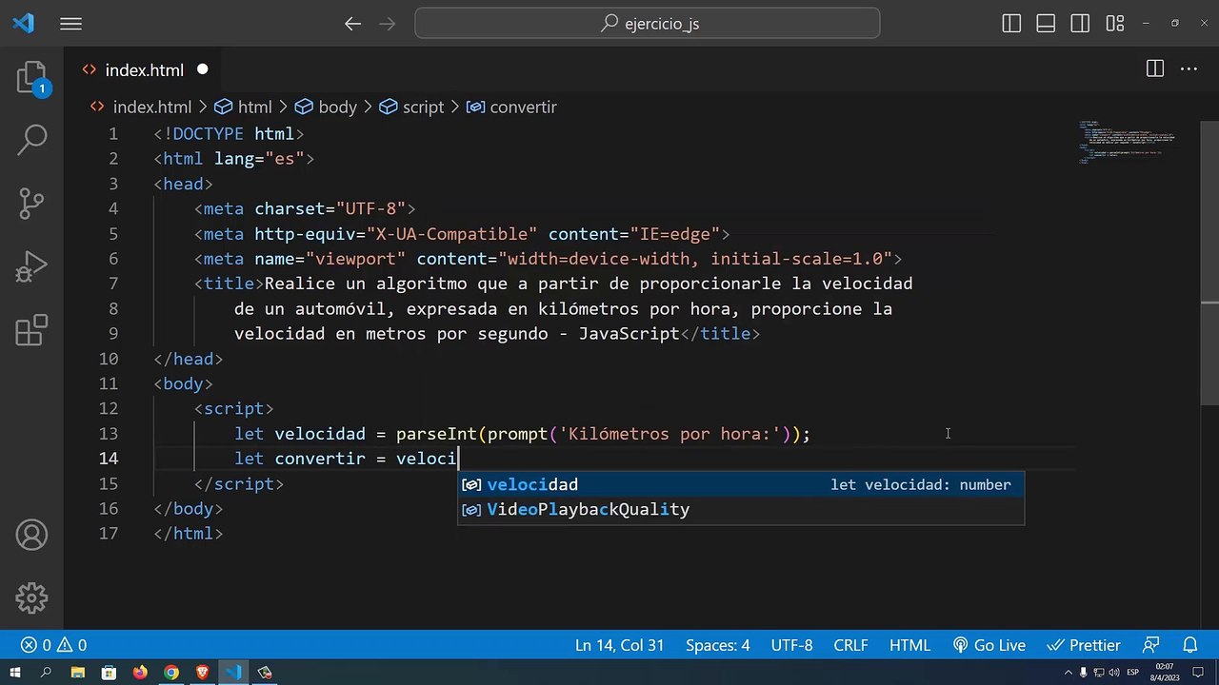
Task: Select VideoPlaybackQuality autocomplete suggestion
Action: pos(741,509)
